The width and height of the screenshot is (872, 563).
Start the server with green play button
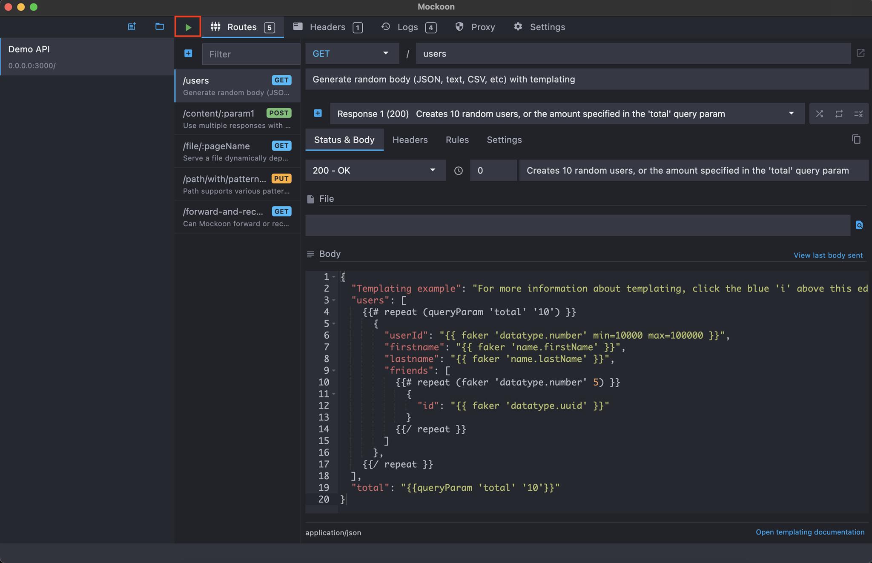pos(188,27)
